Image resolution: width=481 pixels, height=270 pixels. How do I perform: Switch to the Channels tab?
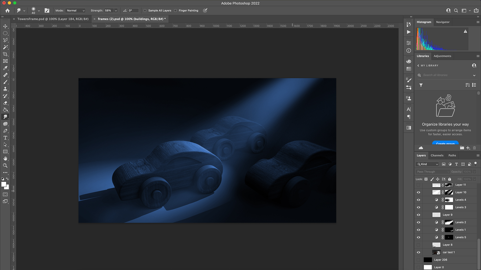coord(437,155)
